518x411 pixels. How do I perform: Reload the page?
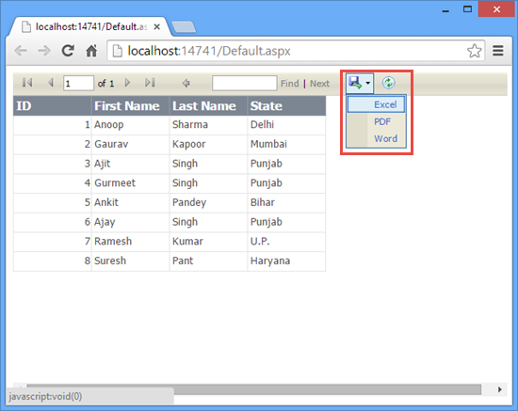(x=68, y=51)
